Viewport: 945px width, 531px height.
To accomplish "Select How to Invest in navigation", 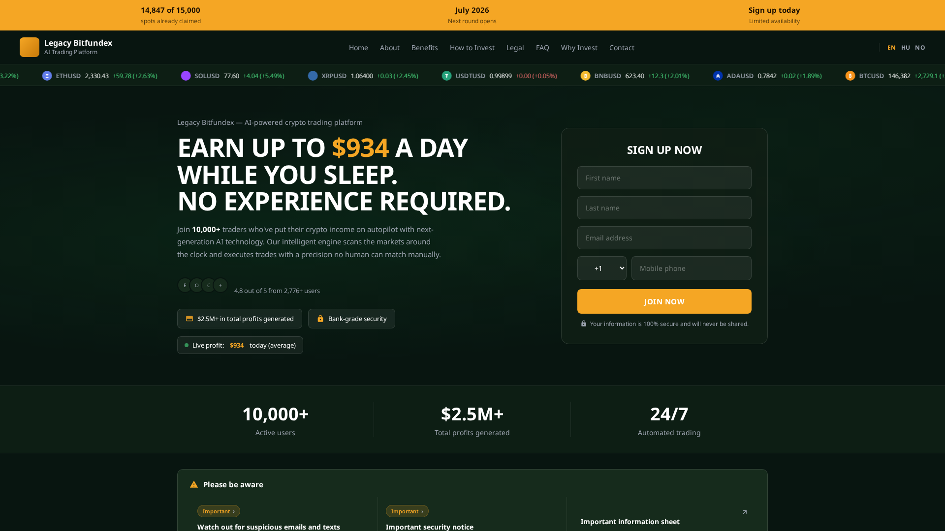I will point(472,48).
